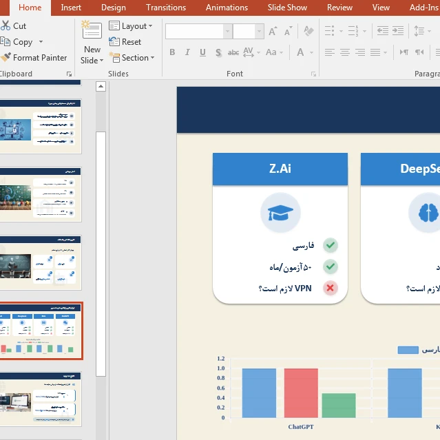The image size is (440, 440).
Task: Open the Transitions ribbon tab
Action: pyautogui.click(x=166, y=8)
